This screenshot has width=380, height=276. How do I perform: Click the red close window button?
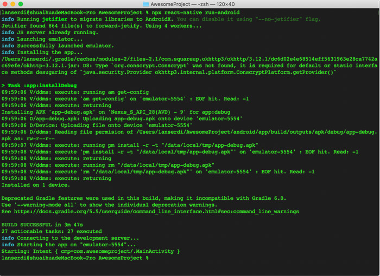(4, 4)
